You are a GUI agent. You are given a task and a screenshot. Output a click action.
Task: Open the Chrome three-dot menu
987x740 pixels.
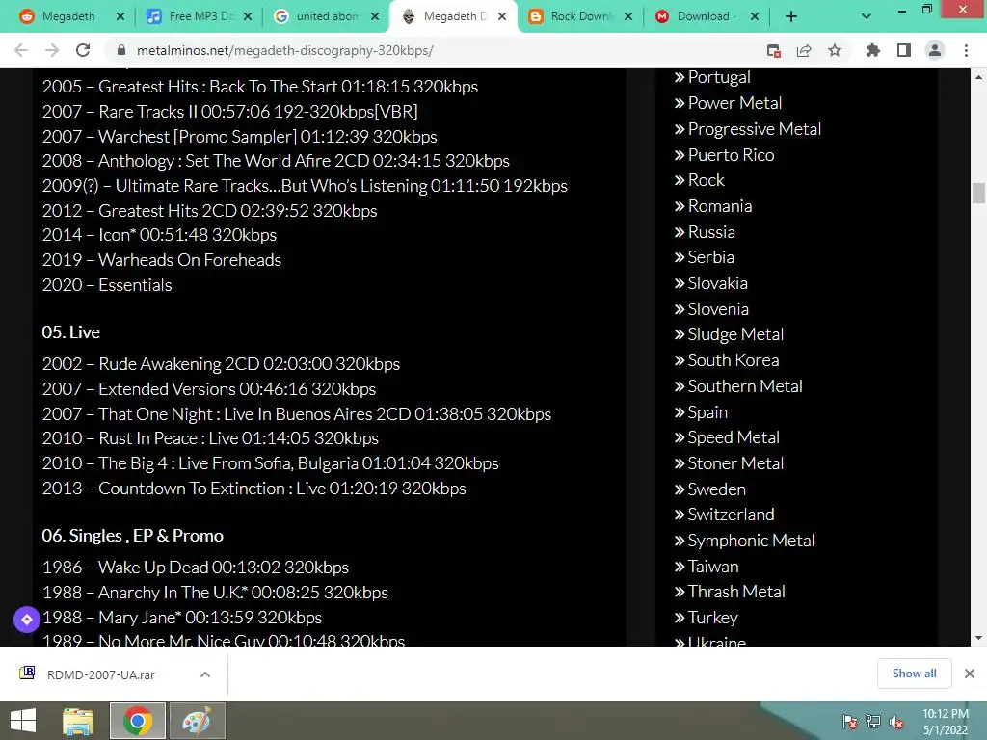(966, 50)
